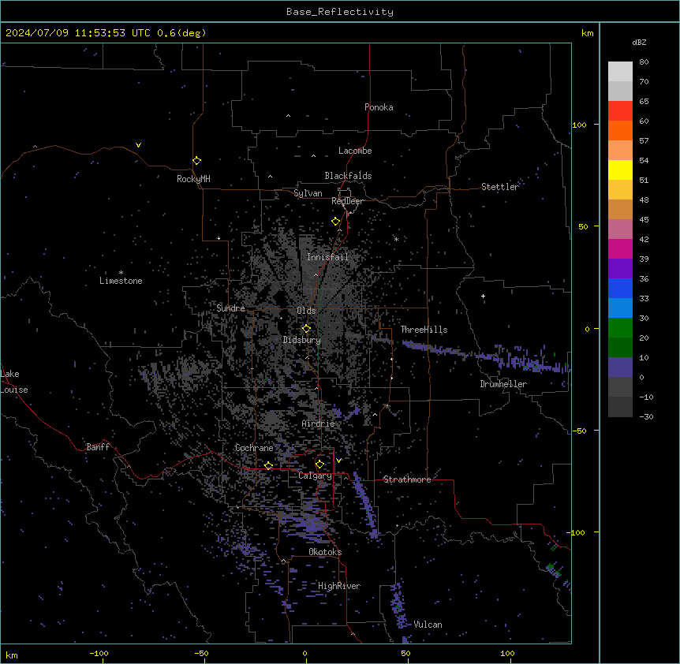Viewport: 680px width, 664px height.
Task: Click the RockyMH label
Action: [x=193, y=179]
